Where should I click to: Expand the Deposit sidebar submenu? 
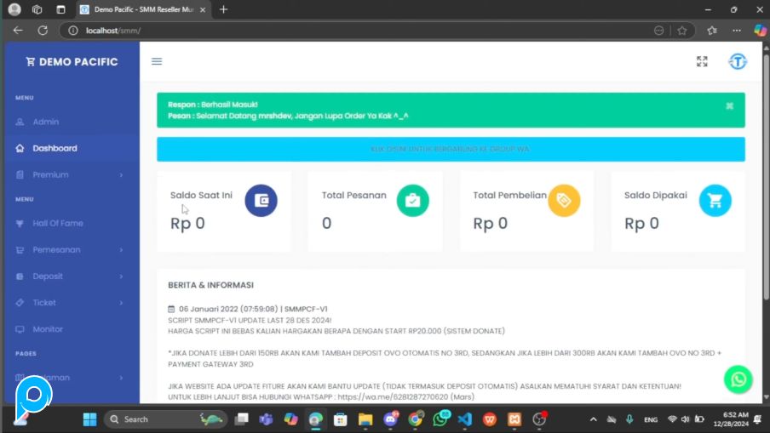click(70, 276)
